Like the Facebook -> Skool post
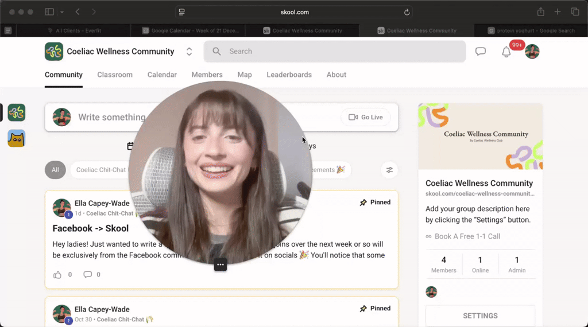 (57, 275)
